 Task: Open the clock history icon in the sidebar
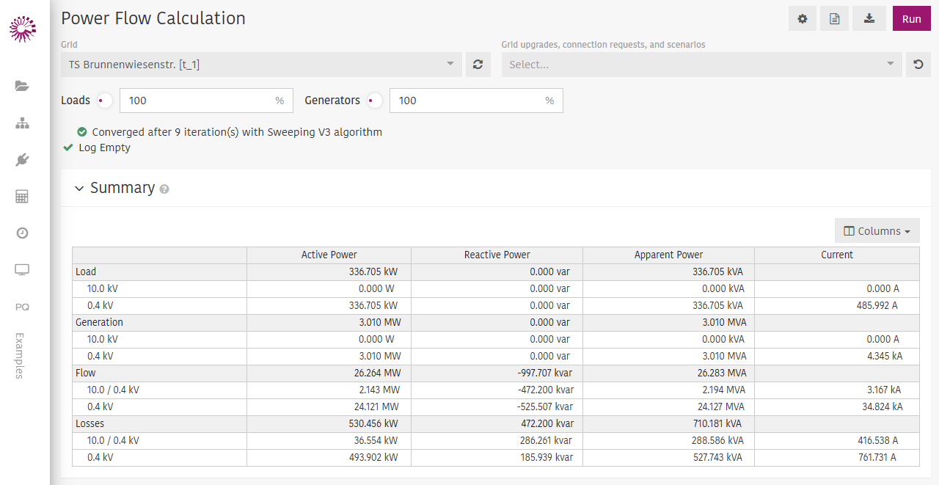point(22,233)
